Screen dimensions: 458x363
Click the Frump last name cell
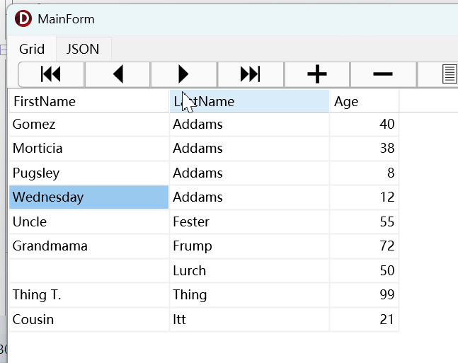click(249, 246)
